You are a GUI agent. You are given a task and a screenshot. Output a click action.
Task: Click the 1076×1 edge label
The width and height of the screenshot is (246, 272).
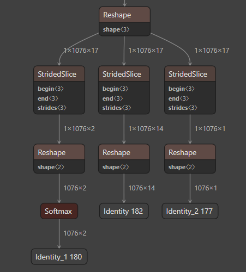click(x=206, y=188)
